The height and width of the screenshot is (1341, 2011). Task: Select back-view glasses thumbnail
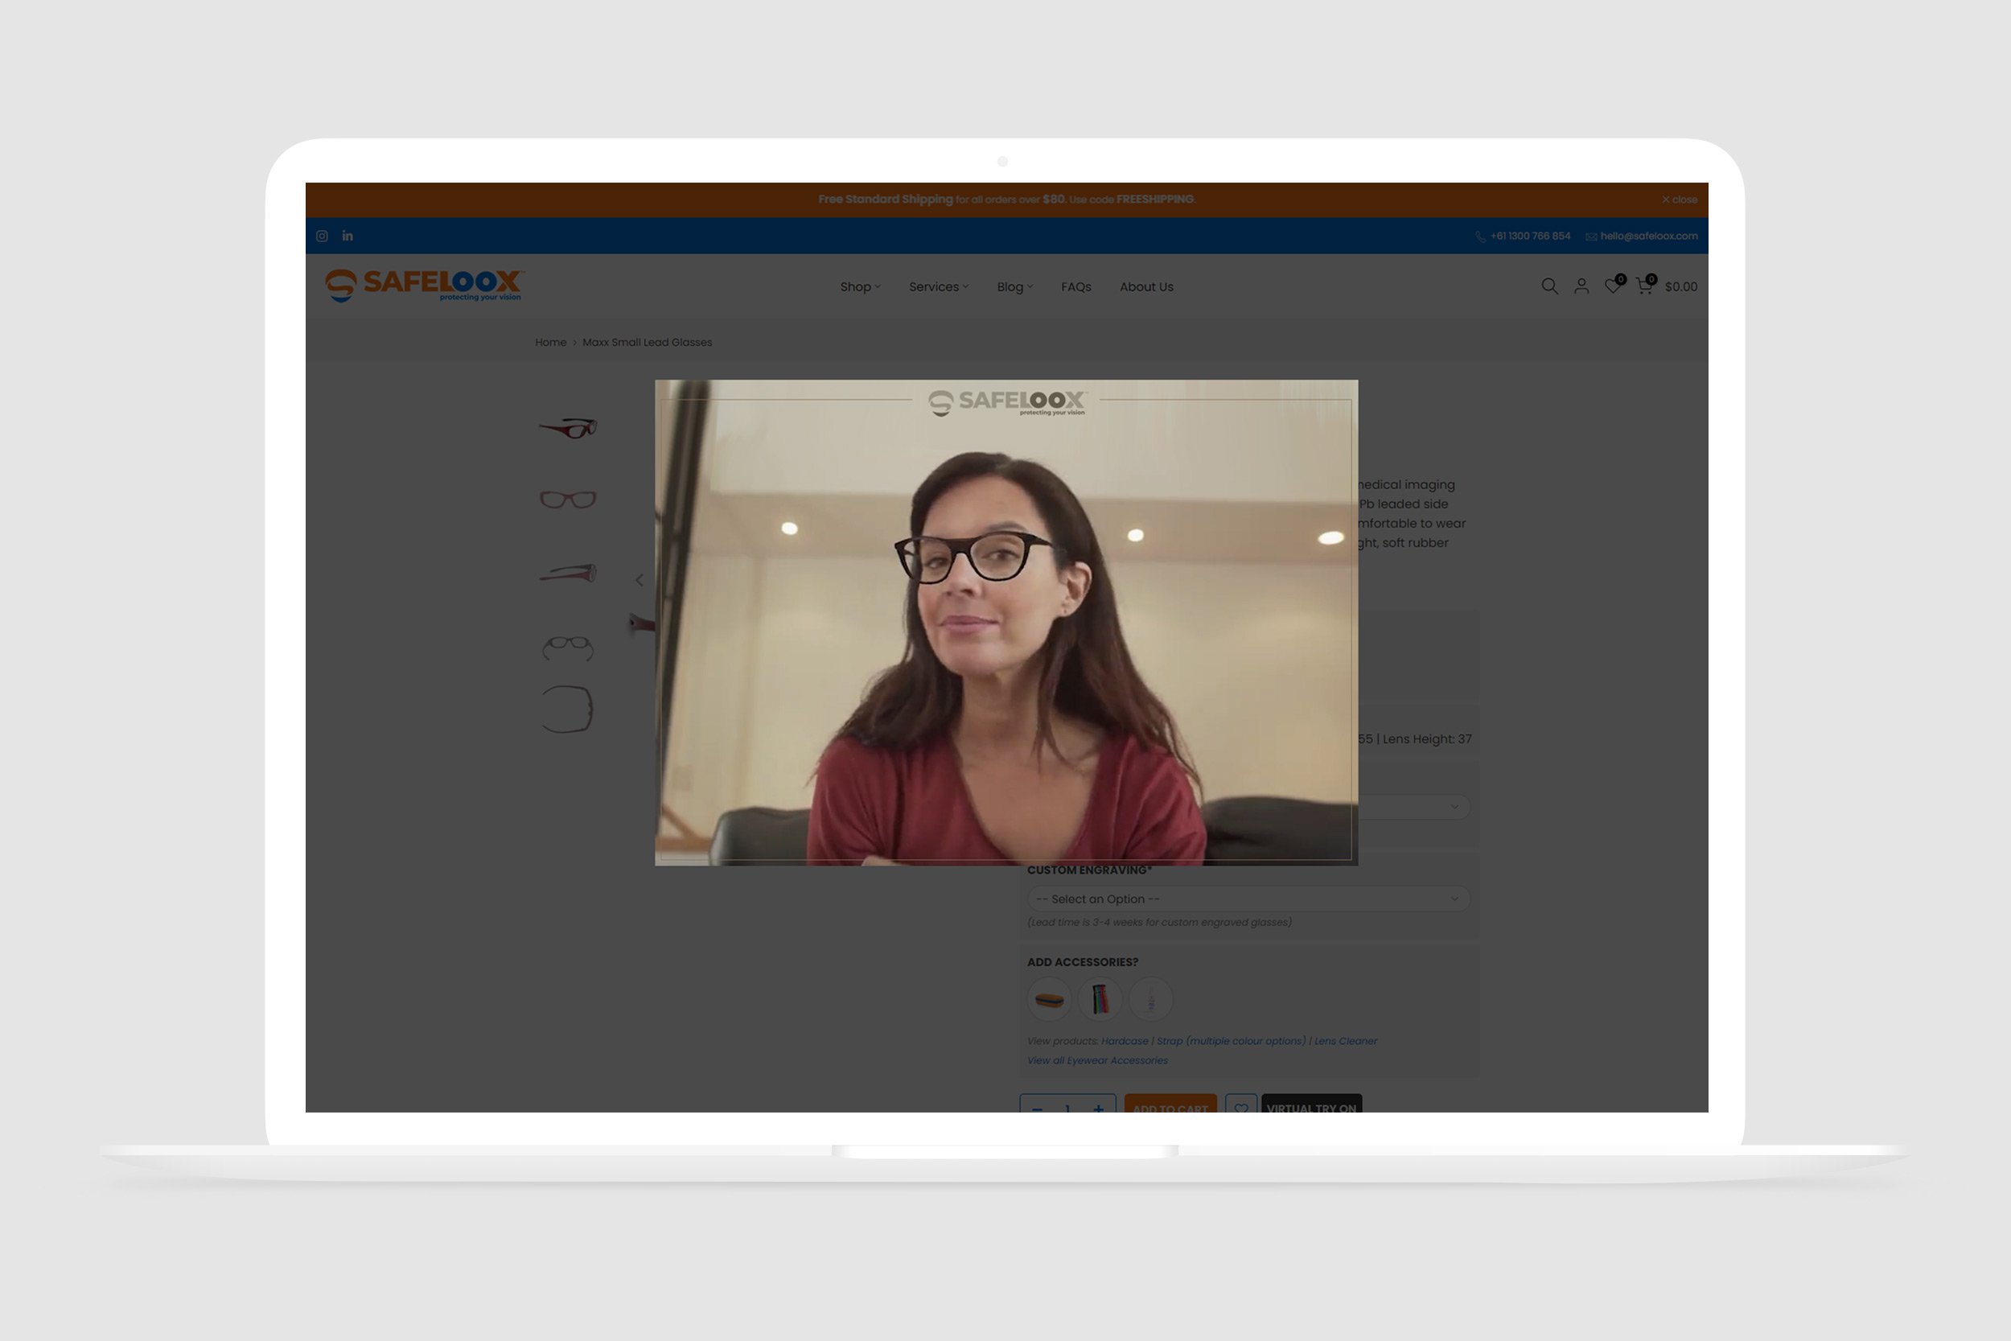568,648
